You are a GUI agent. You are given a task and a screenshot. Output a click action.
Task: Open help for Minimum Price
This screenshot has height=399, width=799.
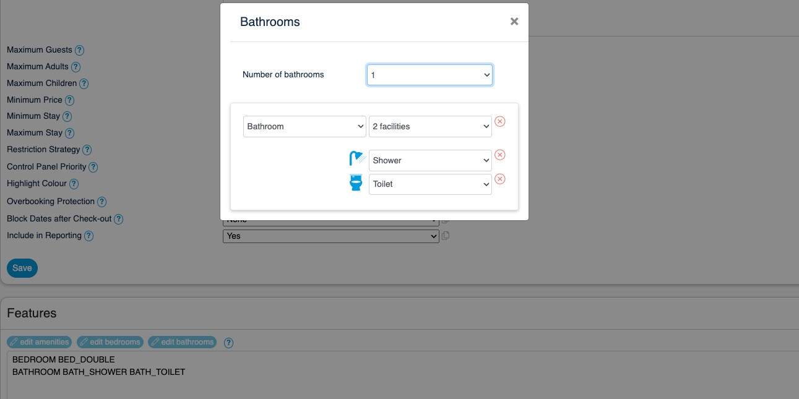tap(69, 100)
